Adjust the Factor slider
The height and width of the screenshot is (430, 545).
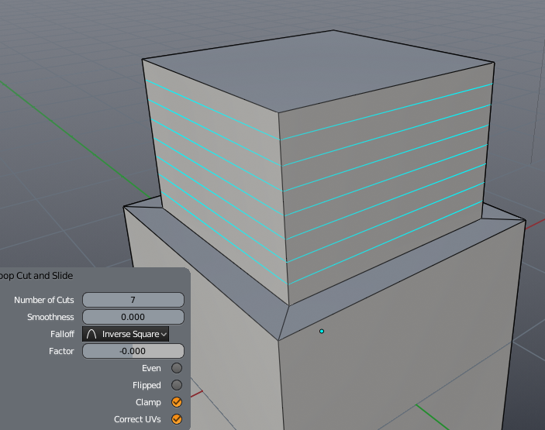[133, 351]
